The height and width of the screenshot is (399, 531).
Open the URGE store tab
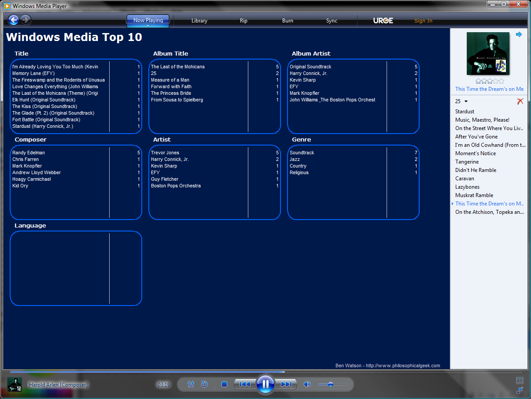click(383, 21)
